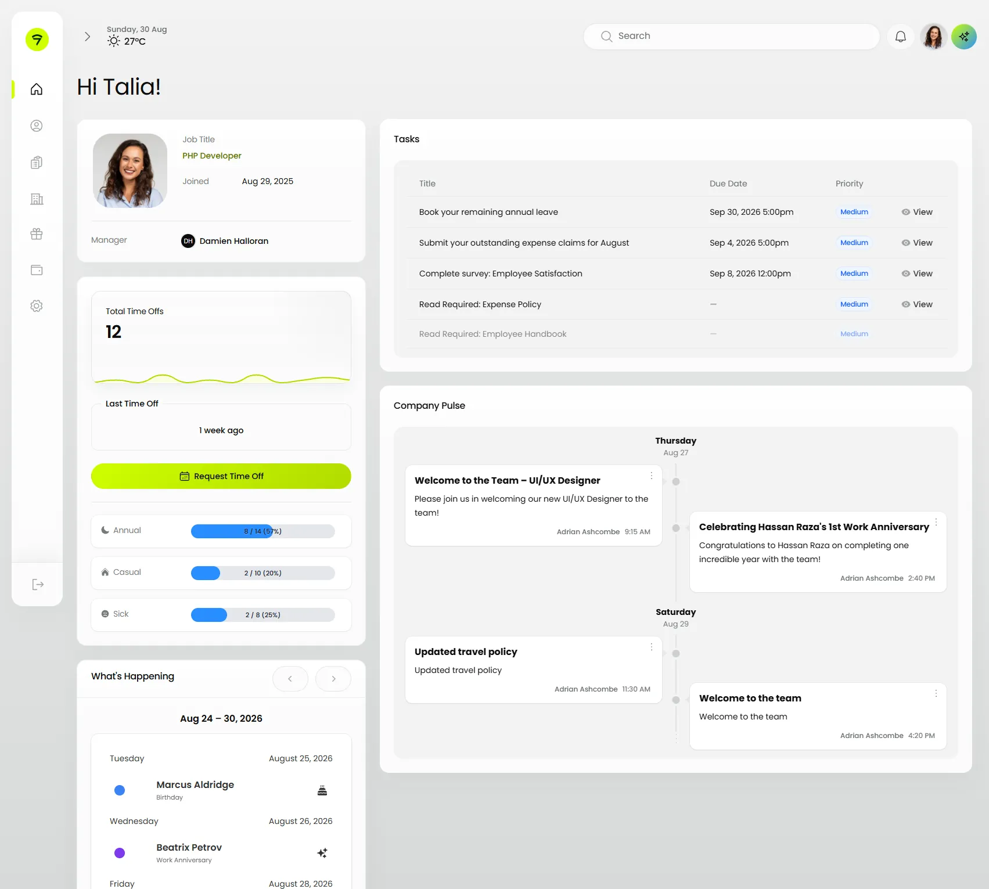The image size is (989, 889).
Task: Click the Talia profile photo card
Action: pyautogui.click(x=130, y=171)
